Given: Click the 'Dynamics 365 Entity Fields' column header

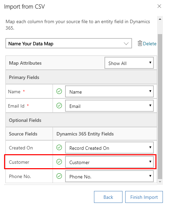Looking at the screenshot, I should point(85,134).
